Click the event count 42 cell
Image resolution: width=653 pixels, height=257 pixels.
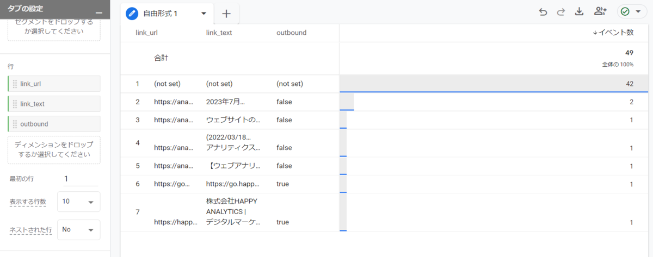pyautogui.click(x=630, y=84)
